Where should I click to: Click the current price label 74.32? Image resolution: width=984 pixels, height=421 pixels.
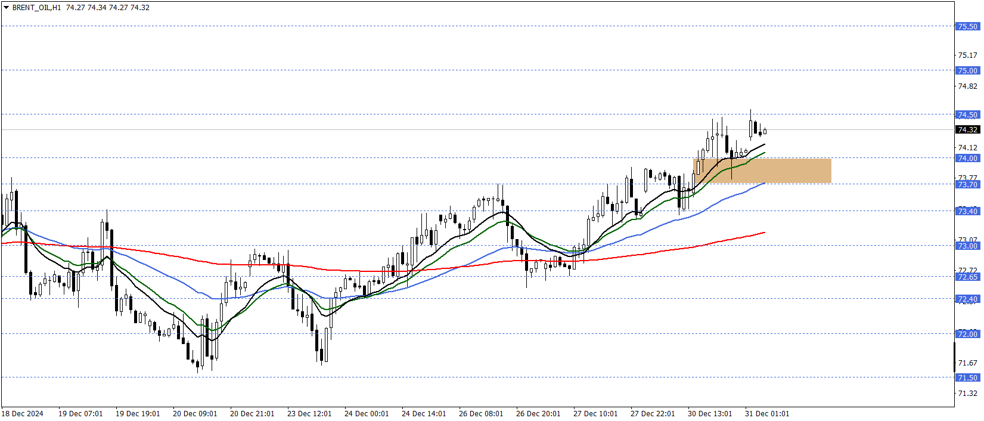click(967, 129)
